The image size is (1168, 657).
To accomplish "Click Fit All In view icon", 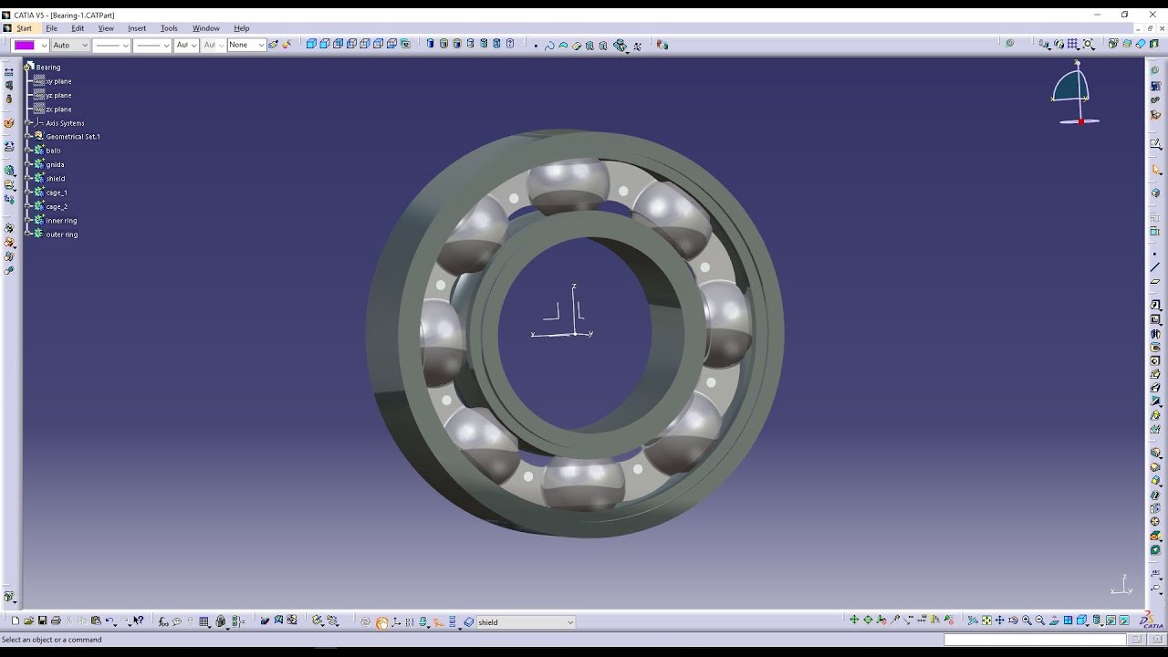I will tap(986, 620).
